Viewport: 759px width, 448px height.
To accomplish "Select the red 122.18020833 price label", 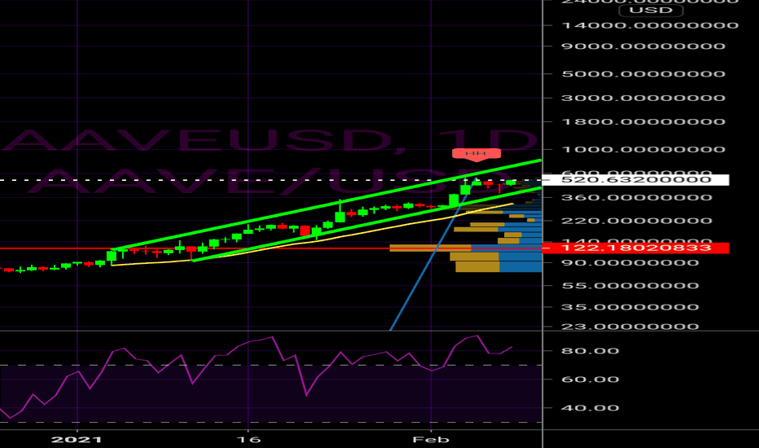I will (635, 248).
